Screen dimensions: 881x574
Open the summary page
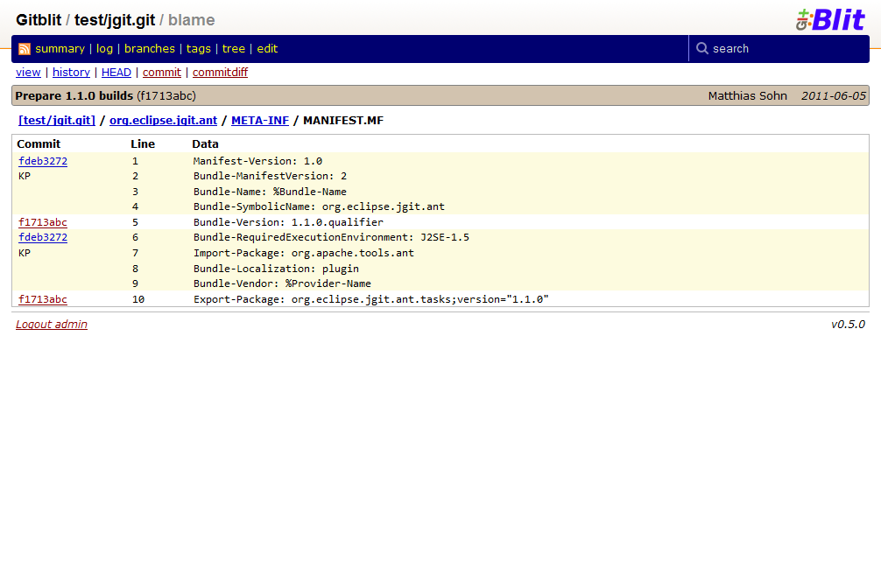coord(60,49)
